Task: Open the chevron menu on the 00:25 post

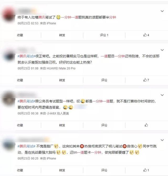Action: point(162,140)
